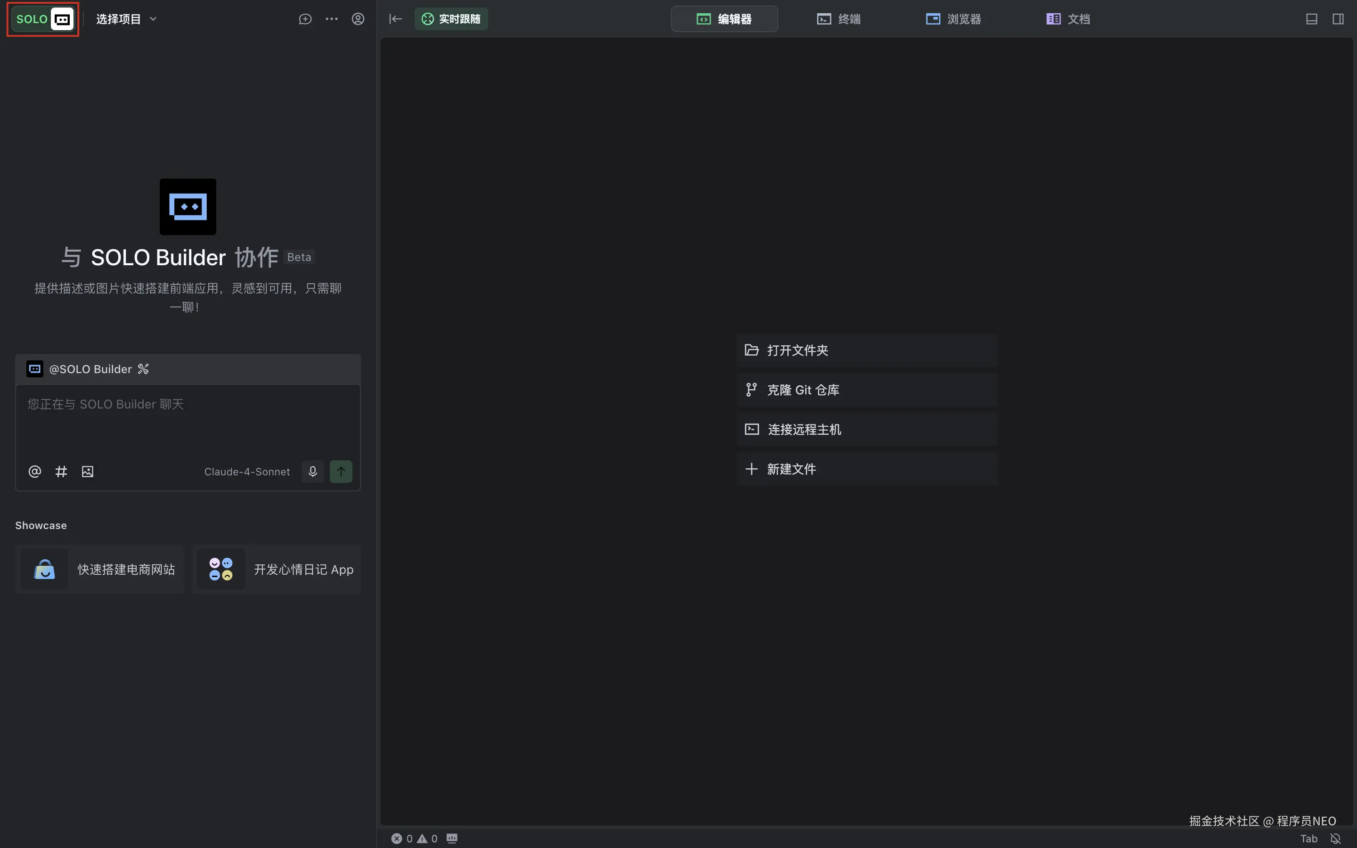
Task: Open the Claude-4-Sonnet model selector
Action: (x=247, y=472)
